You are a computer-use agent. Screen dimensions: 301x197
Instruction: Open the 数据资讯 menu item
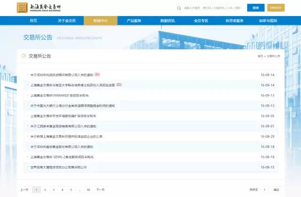[x=167, y=21]
